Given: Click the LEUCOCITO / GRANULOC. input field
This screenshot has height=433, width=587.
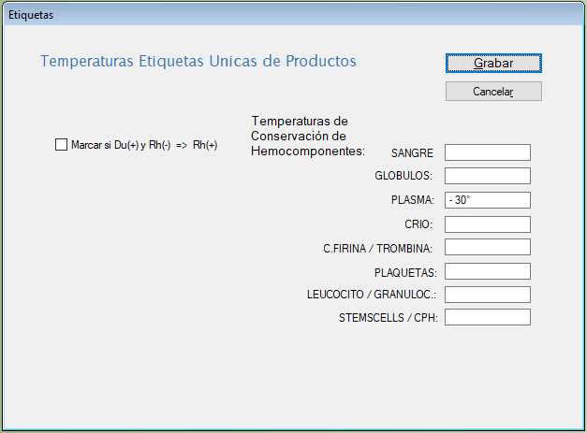Looking at the screenshot, I should 487,295.
